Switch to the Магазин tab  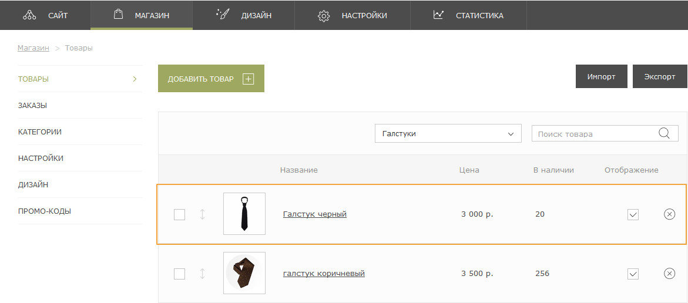coord(141,15)
